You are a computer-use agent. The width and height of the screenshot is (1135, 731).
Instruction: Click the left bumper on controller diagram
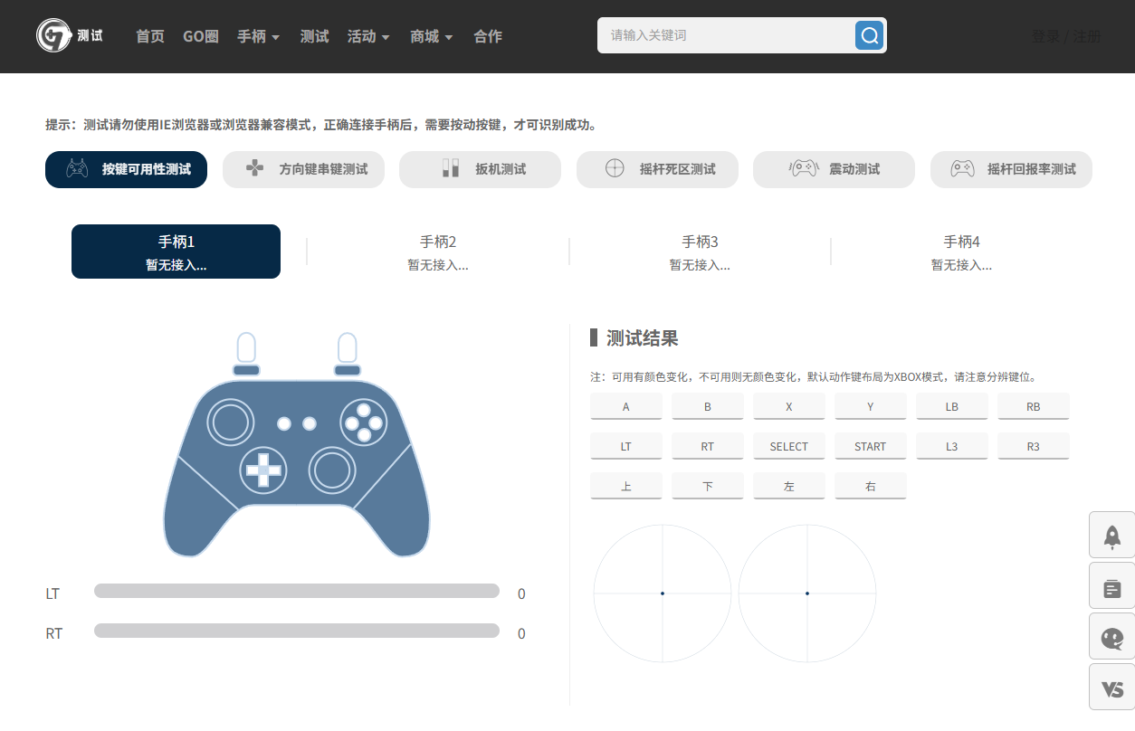[x=246, y=370]
